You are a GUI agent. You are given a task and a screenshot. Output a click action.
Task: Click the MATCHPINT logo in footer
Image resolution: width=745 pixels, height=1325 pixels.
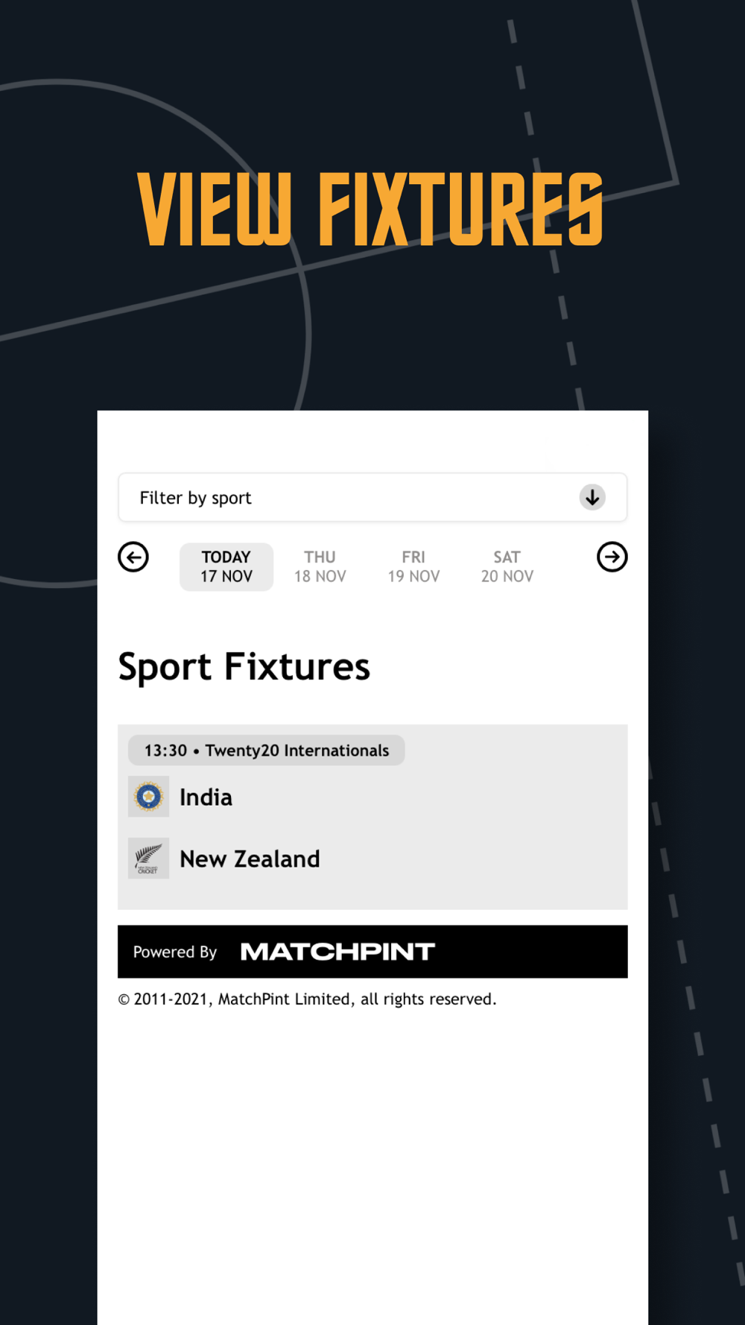tap(337, 952)
